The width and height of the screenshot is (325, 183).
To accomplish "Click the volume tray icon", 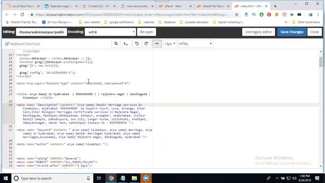I will pyautogui.click(x=295, y=178).
